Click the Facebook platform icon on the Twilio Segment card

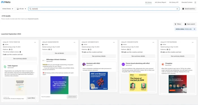pos(10,50)
